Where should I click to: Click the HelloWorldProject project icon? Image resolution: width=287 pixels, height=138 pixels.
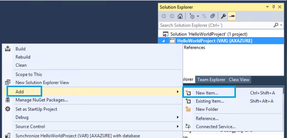tap(172, 41)
